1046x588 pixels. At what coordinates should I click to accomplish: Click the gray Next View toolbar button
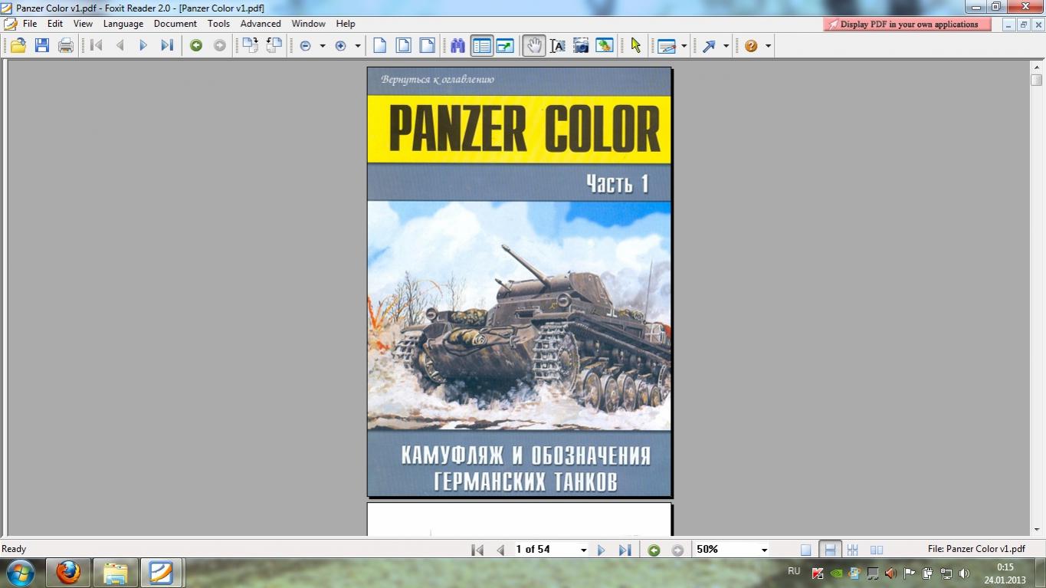[x=220, y=46]
